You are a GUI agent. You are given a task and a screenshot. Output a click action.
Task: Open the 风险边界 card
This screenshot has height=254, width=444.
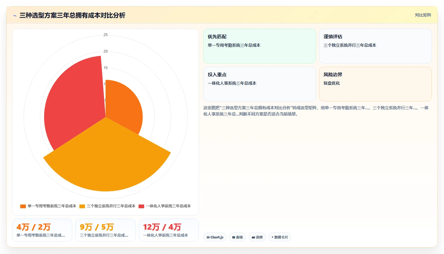point(376,84)
